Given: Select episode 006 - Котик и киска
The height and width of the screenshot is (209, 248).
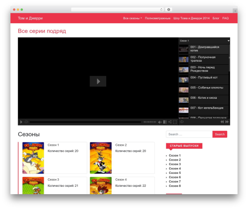Looking at the screenshot, I should click(204, 100).
